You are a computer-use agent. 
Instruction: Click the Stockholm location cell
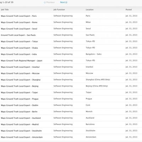[x=91, y=131]
